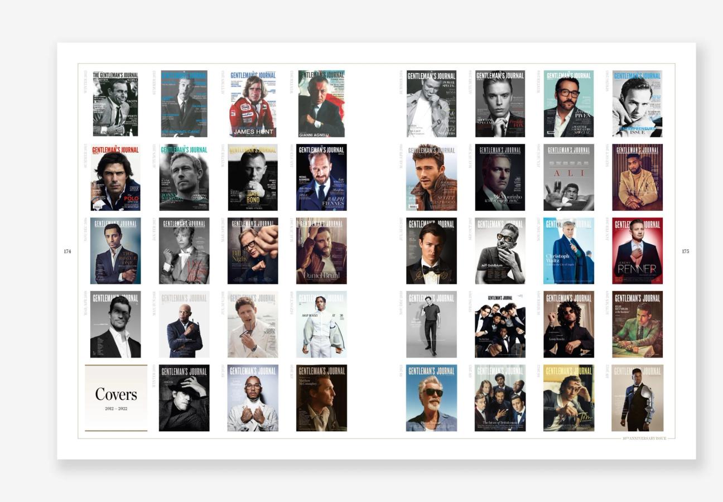The height and width of the screenshot is (502, 723).
Task: Open the Jonny Wilkinson cover
Action: pos(184,177)
